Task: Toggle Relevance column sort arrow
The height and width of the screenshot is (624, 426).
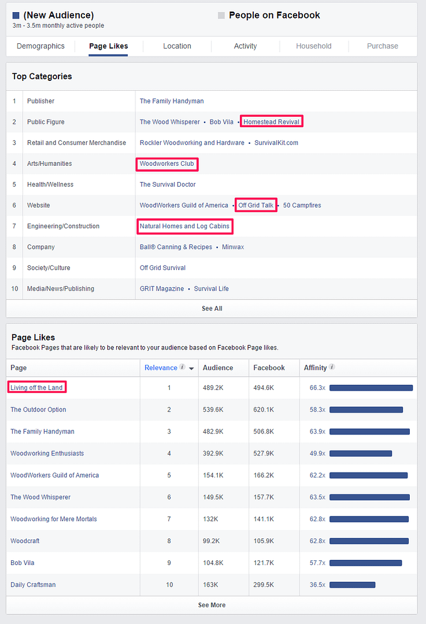Action: pyautogui.click(x=191, y=368)
